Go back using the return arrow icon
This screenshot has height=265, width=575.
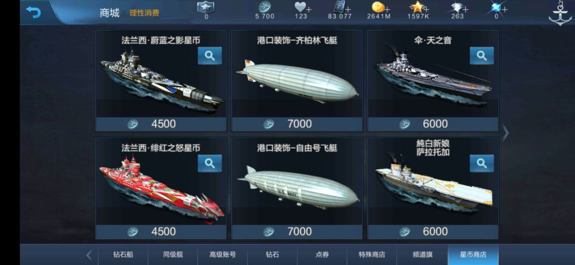point(34,12)
